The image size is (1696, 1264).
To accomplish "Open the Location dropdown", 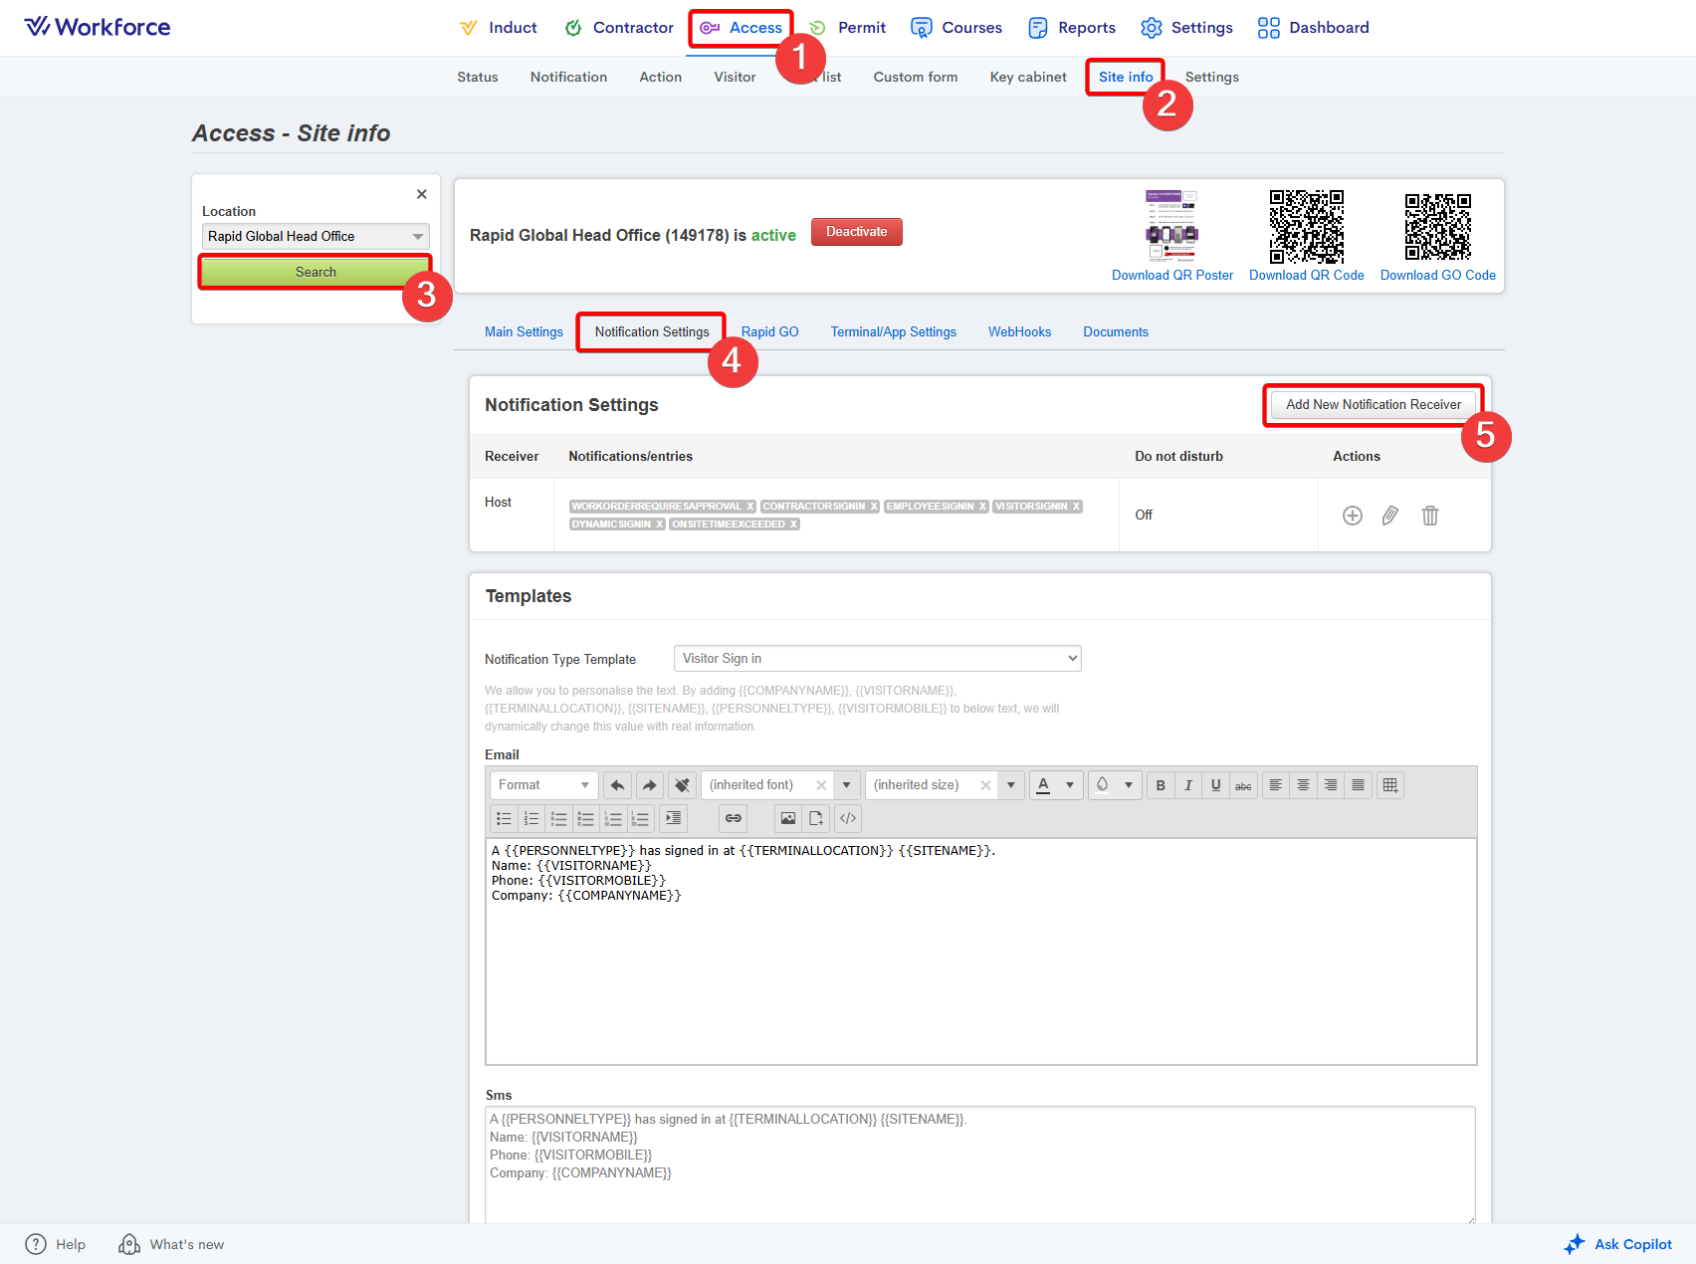I will click(316, 236).
